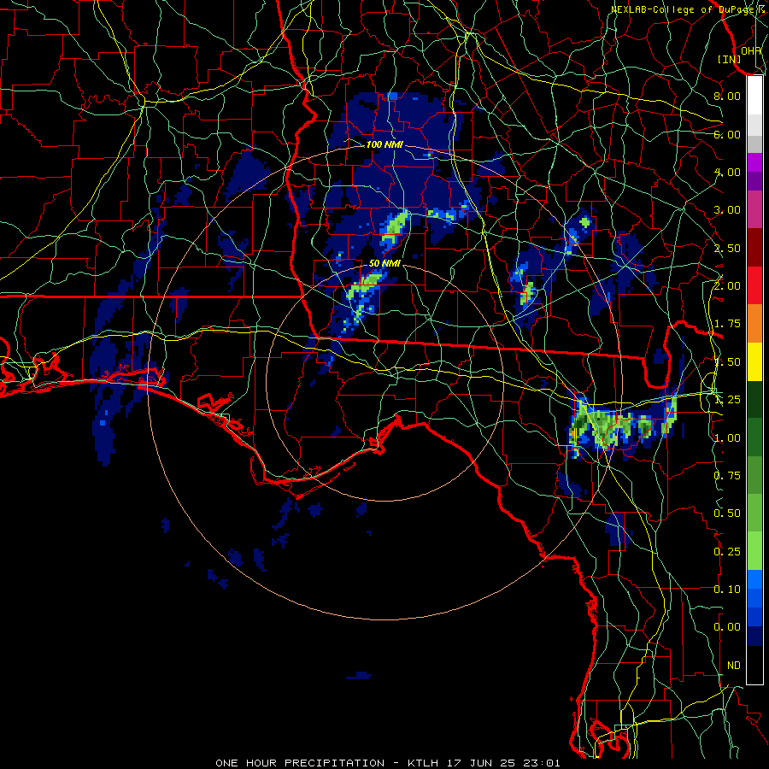Click the 6.00 legend value
The image size is (769, 769).
(727, 134)
